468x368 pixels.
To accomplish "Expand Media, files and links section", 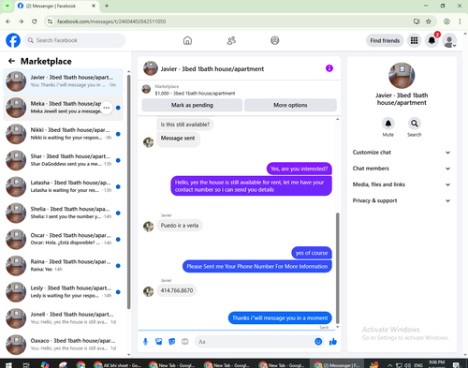I will click(402, 184).
